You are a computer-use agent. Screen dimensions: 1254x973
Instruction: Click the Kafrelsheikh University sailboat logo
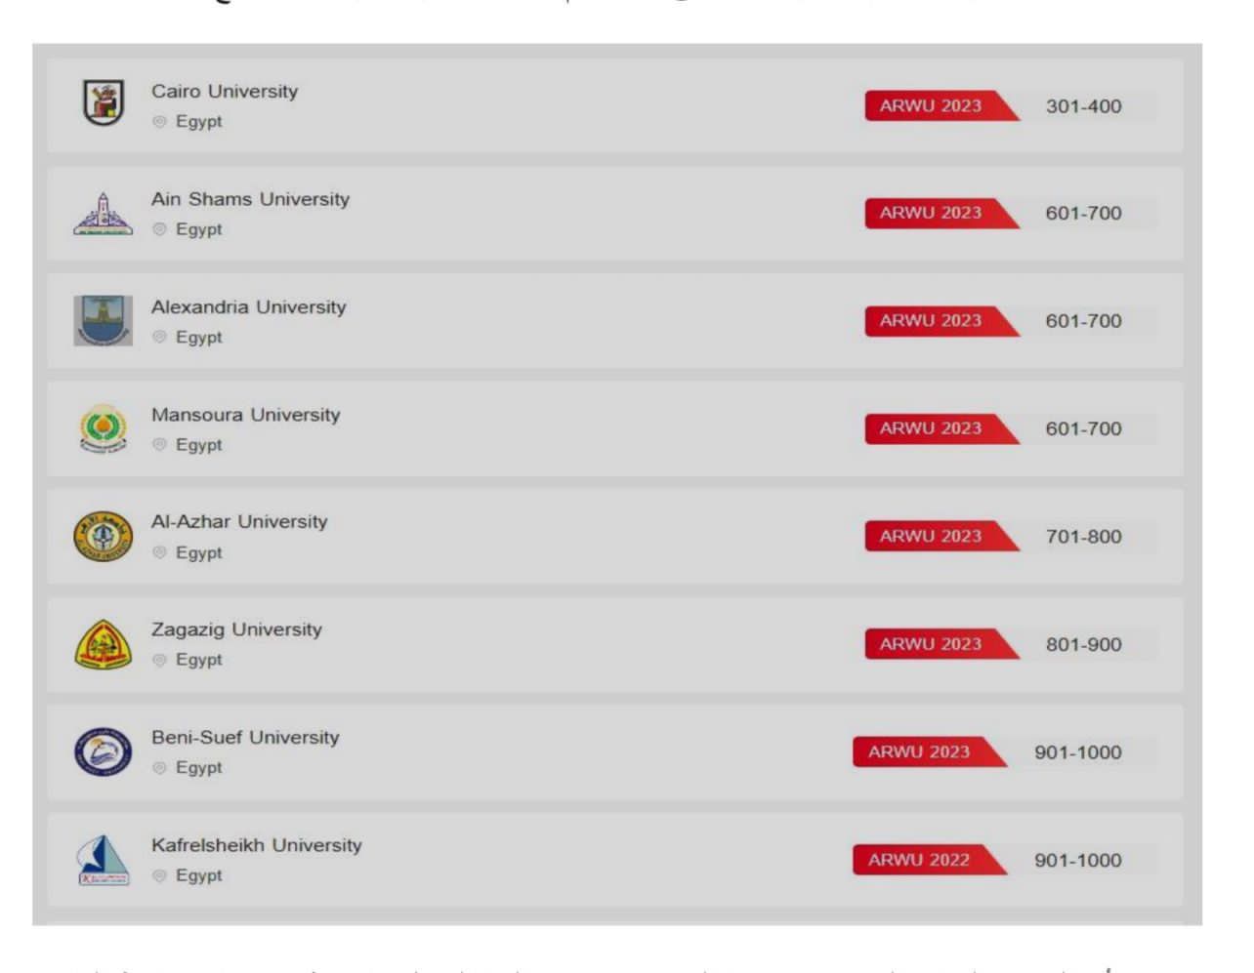(103, 860)
